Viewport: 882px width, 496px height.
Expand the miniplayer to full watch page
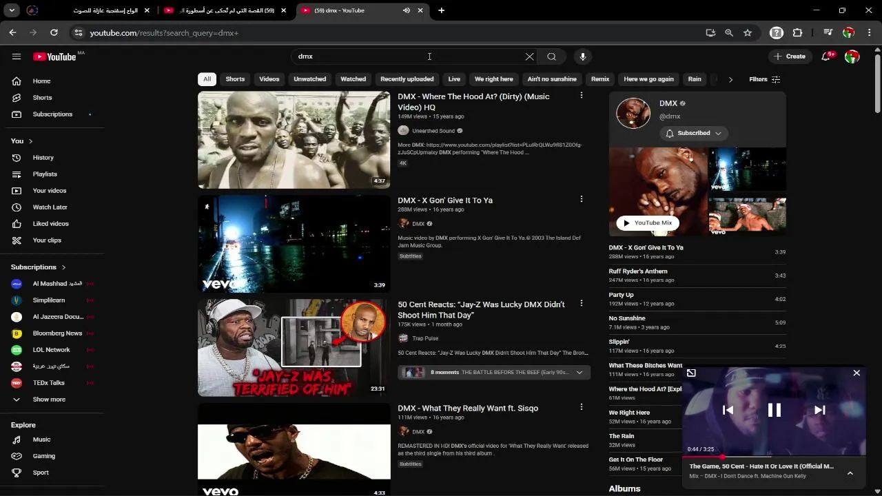(691, 373)
